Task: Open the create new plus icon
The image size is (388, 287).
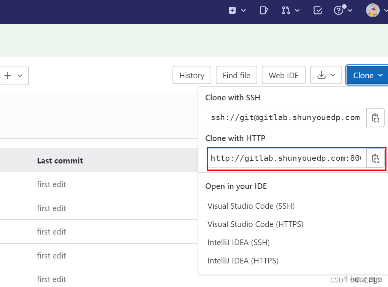Action: pos(232,10)
